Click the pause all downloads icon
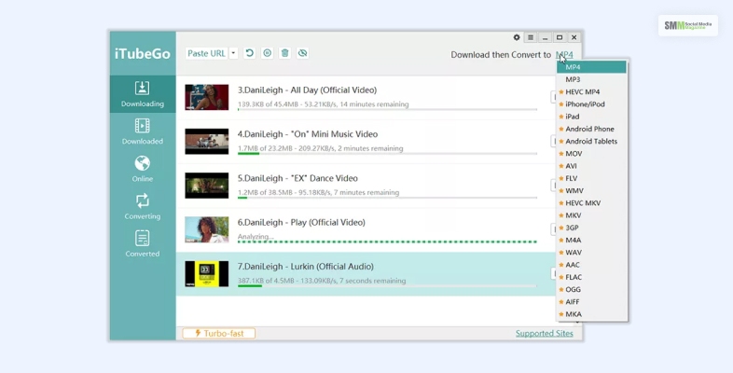The width and height of the screenshot is (733, 373). point(267,53)
